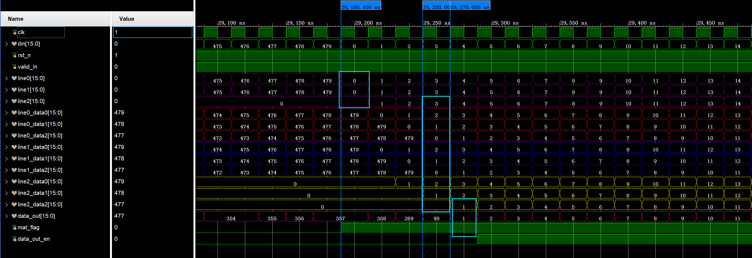Click the 29,200 ns ruler label
The width and height of the screenshot is (752, 258).
368,23
